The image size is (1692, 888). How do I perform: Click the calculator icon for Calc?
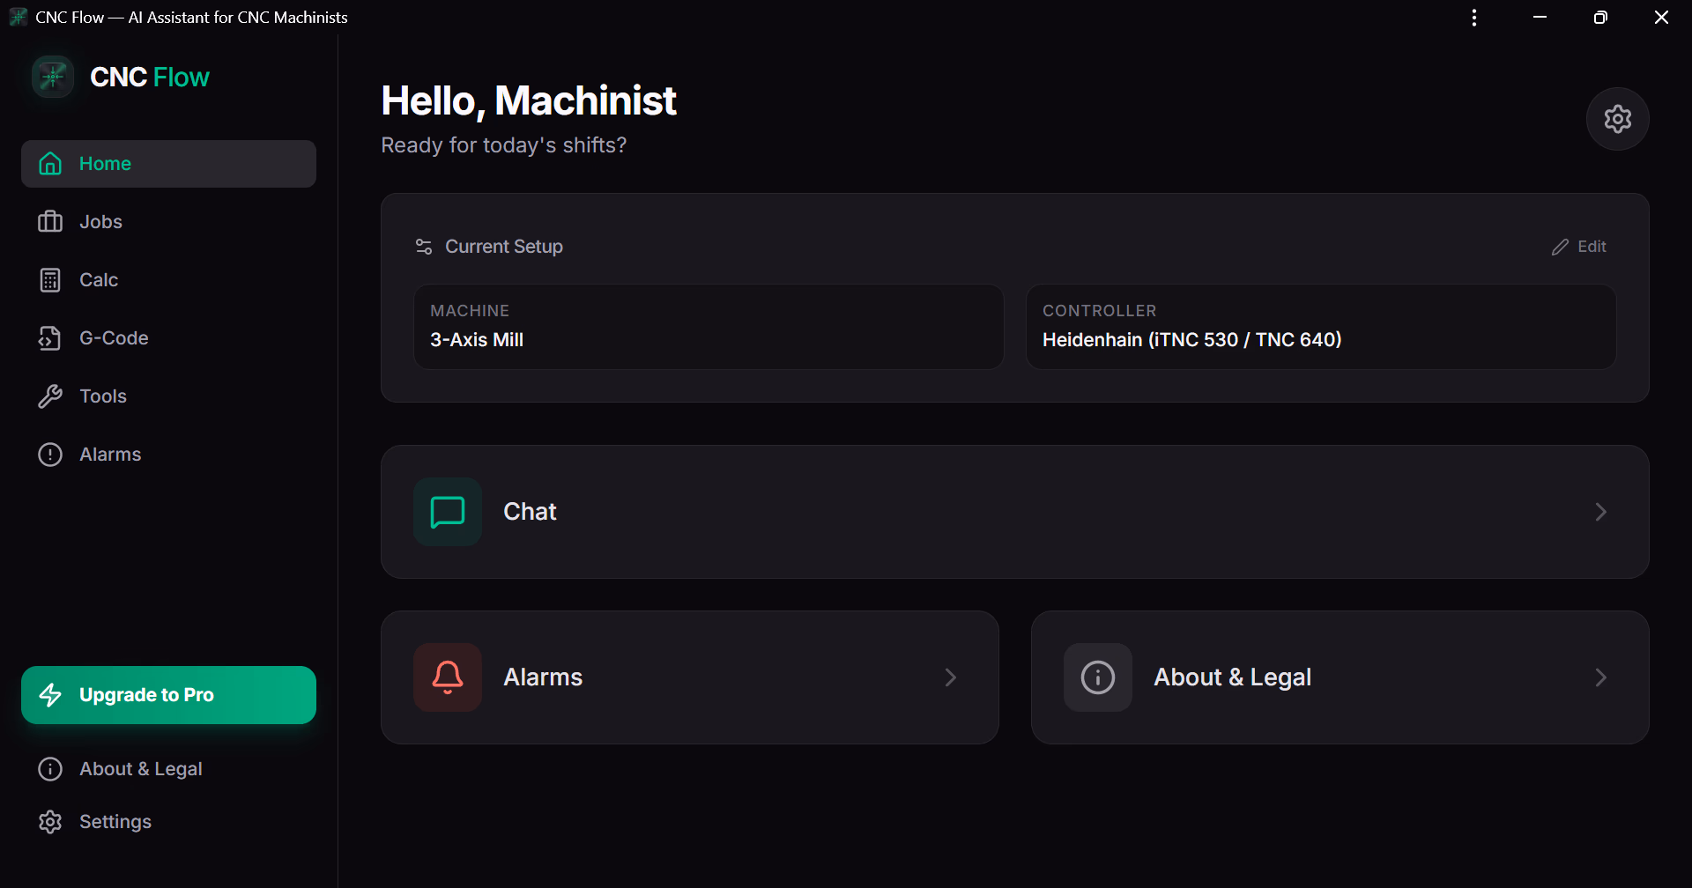click(50, 280)
